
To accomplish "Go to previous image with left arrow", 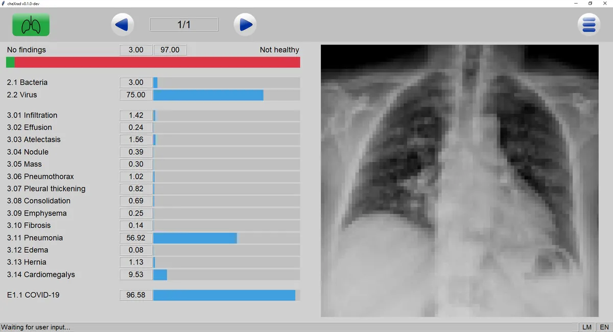I will coord(122,25).
